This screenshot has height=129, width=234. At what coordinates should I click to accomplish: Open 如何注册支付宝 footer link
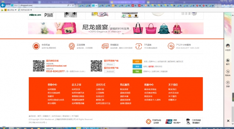point(103,103)
